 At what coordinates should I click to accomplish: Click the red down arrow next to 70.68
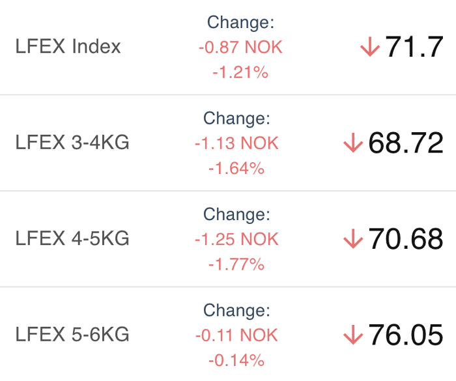tap(353, 238)
